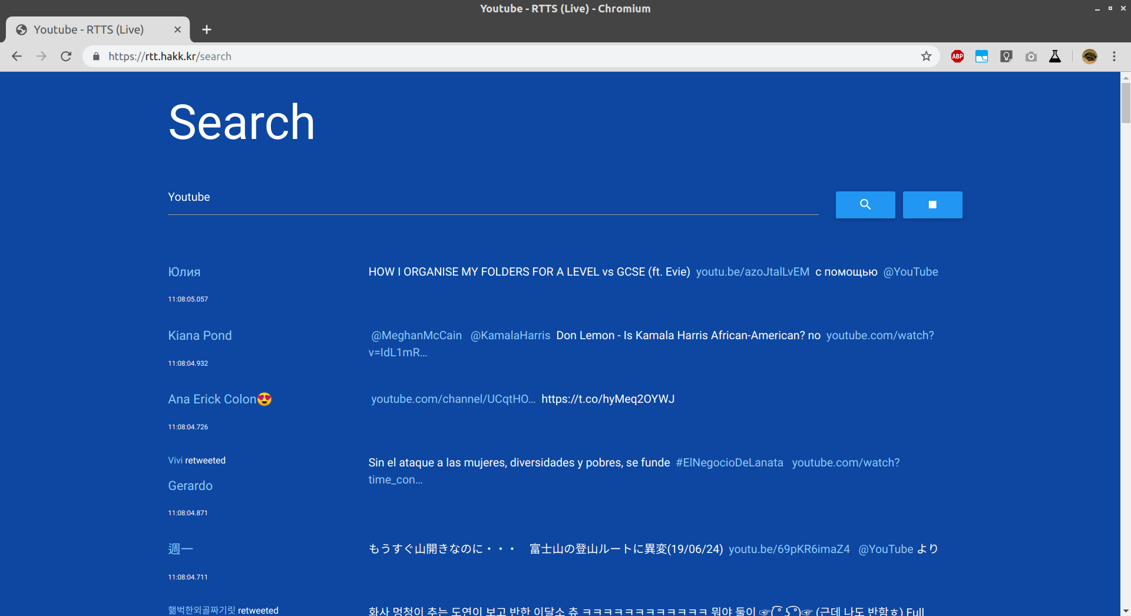Click timestamp 11:08:04.871

[x=188, y=513]
